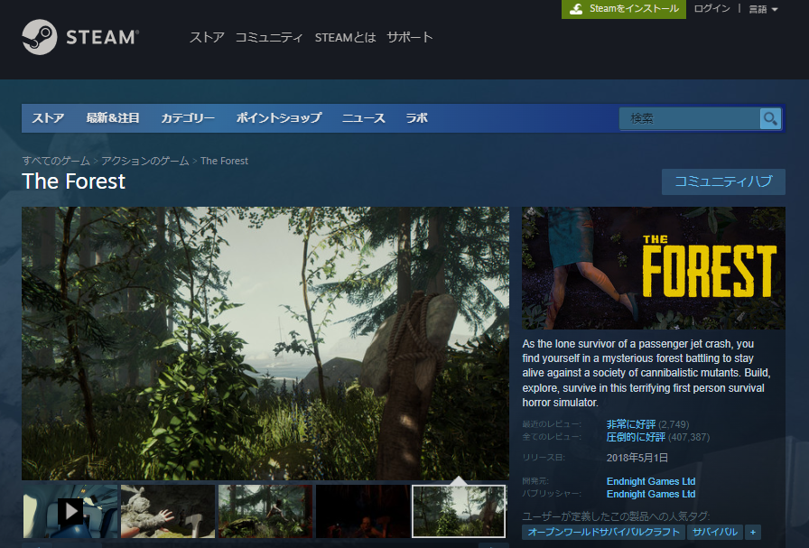
Task: Click the Endnight Games Ltd developer link
Action: point(650,481)
